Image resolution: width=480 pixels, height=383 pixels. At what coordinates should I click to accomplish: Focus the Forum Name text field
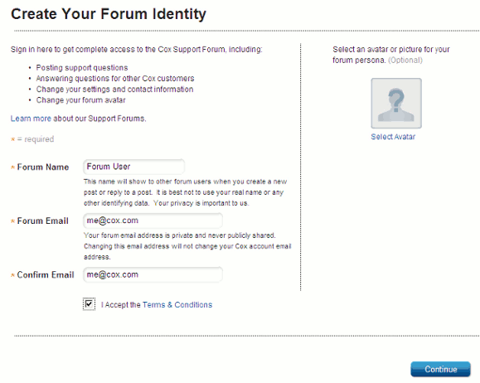point(133,167)
